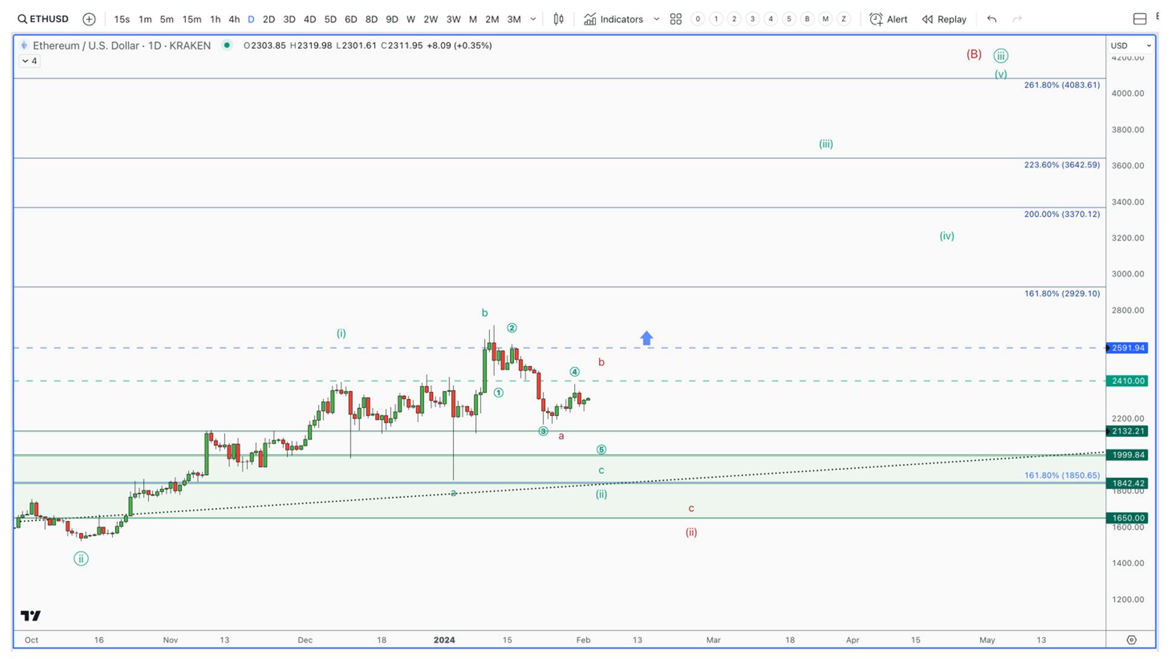Viewport: 1170px width, 659px height.
Task: Expand the collapsed indicators legend showing 4
Action: click(x=29, y=60)
